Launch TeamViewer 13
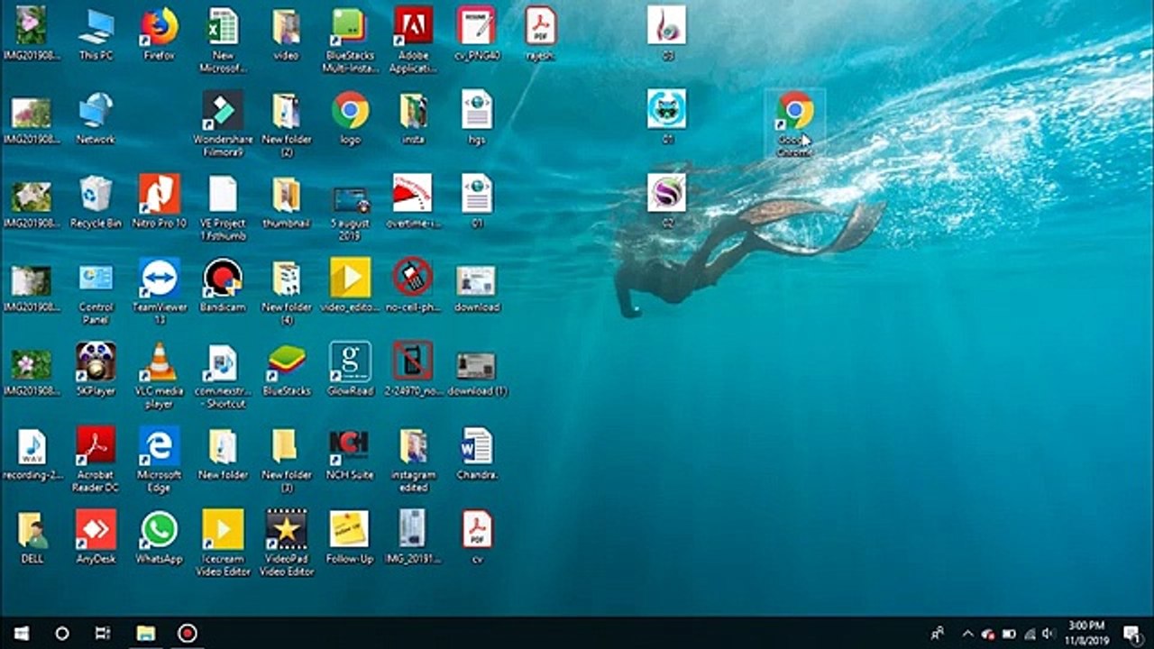This screenshot has height=649, width=1154. (x=159, y=292)
